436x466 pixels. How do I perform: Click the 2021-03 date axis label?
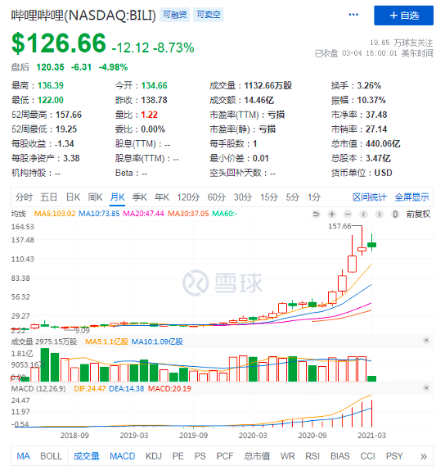click(371, 436)
